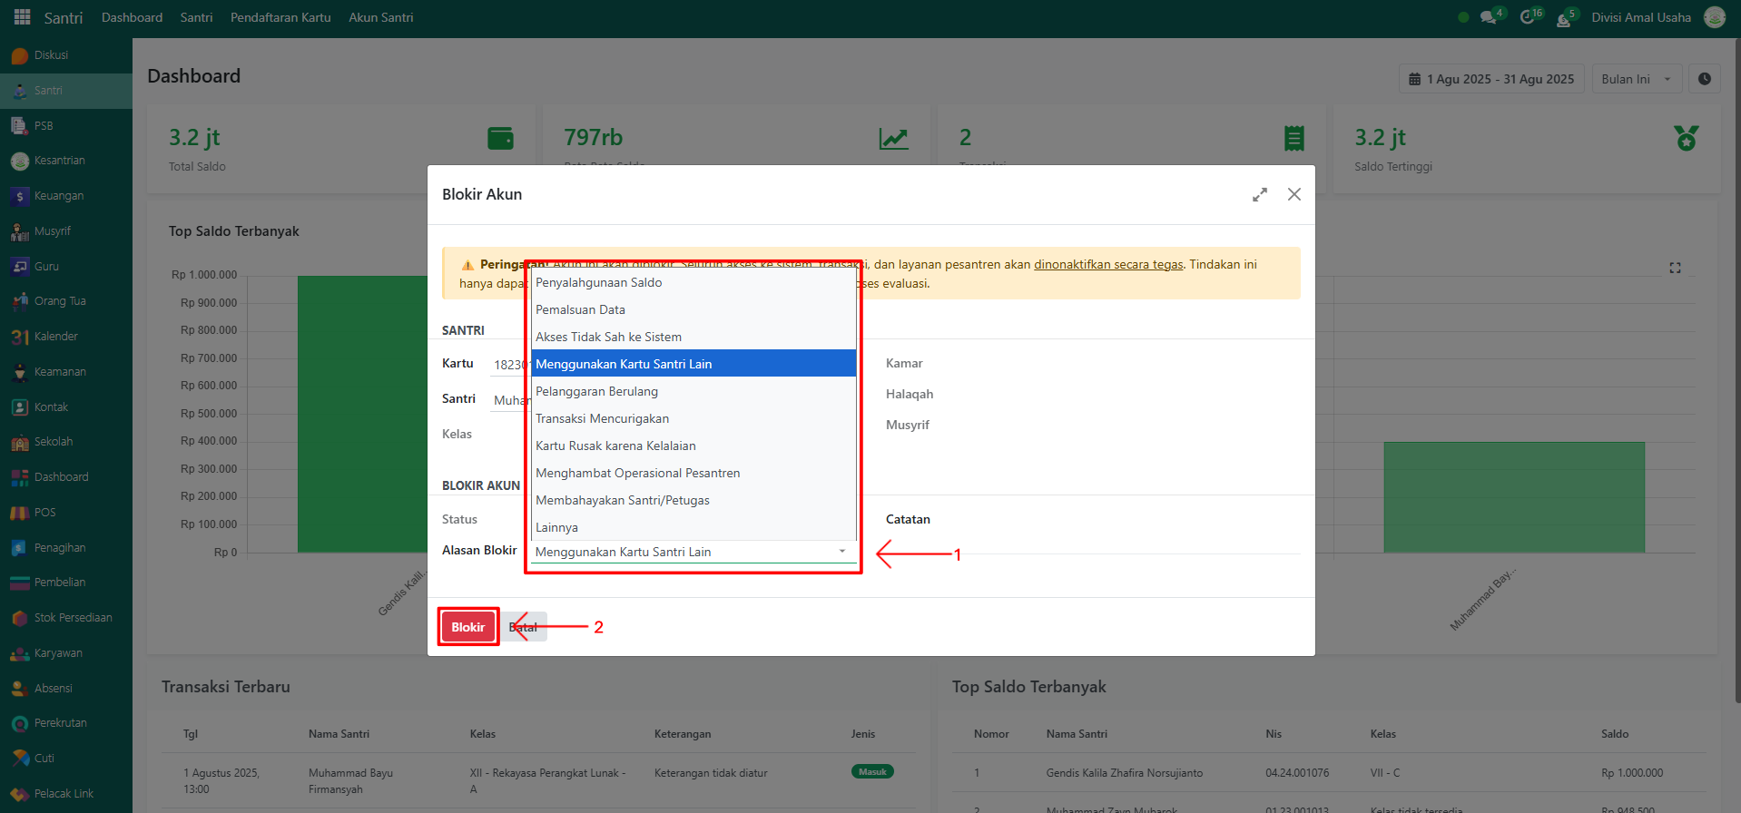Open the POS app in sidebar

(44, 513)
